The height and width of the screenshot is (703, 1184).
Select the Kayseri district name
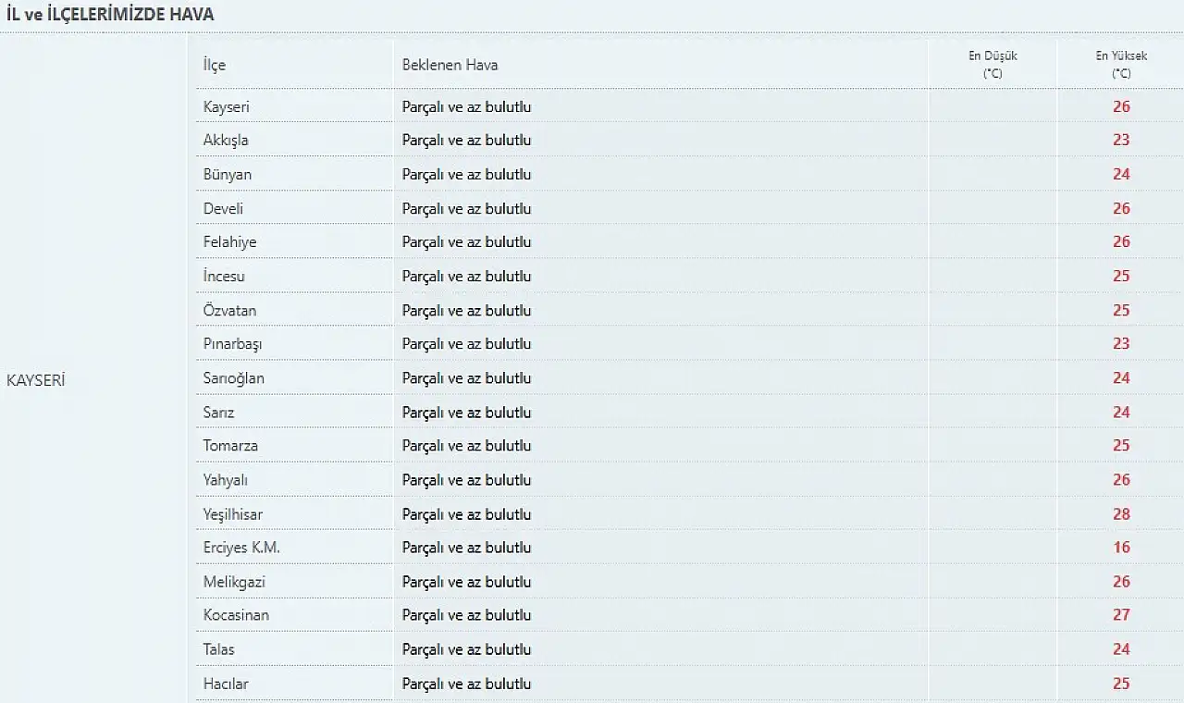point(227,107)
